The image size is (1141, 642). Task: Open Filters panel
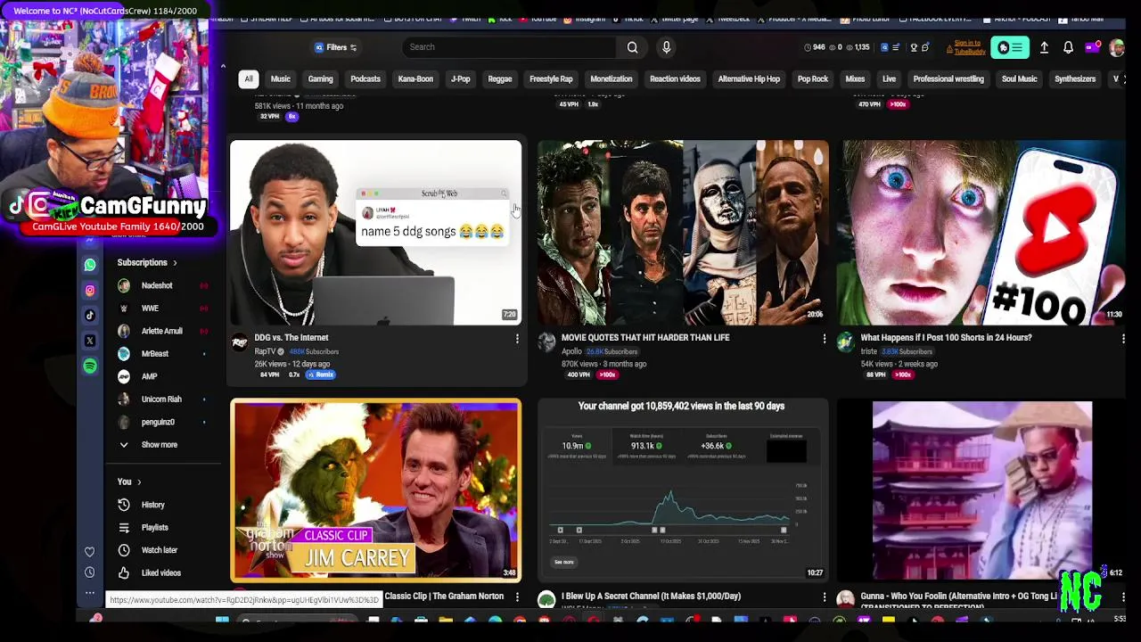(336, 47)
